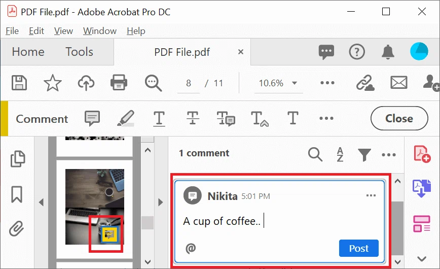Click the document scroll up arrow

[148, 150]
